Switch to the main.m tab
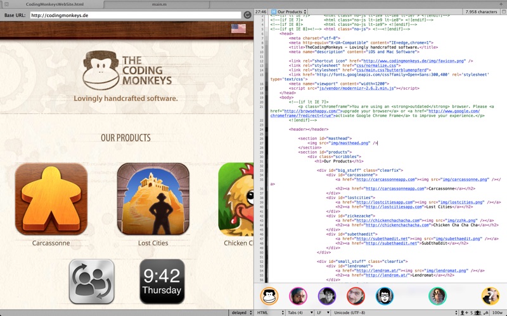This screenshot has height=316, width=507. point(159,4)
